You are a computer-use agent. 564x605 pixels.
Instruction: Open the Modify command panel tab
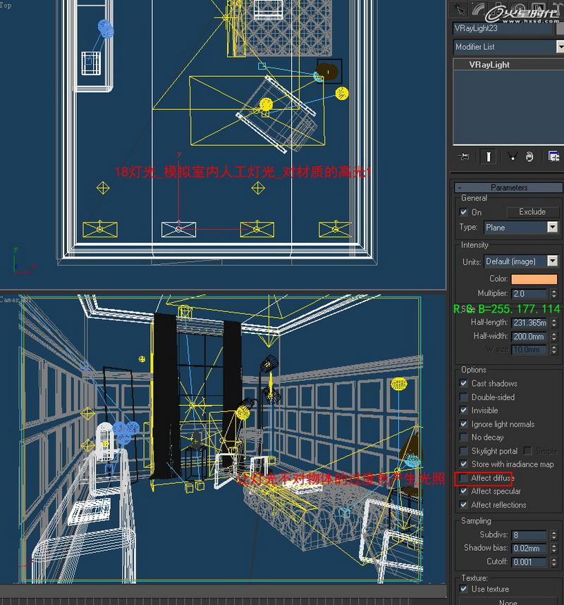(x=479, y=10)
